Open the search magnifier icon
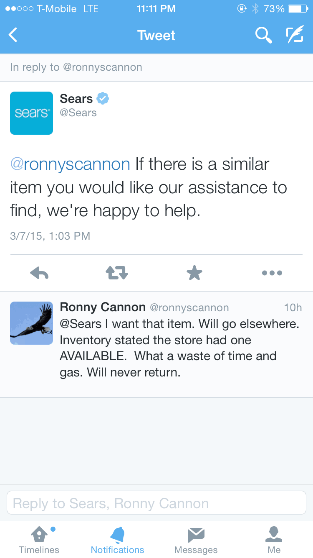 [x=264, y=35]
